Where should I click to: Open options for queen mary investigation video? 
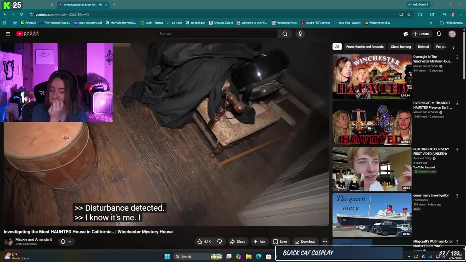[x=457, y=196]
